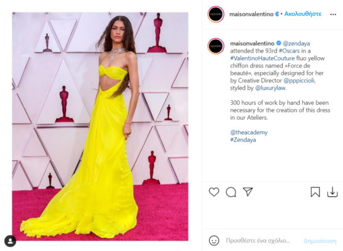Image resolution: width=343 pixels, height=251 pixels.
Task: Open the emoji picker smiley icon
Action: click(x=214, y=240)
